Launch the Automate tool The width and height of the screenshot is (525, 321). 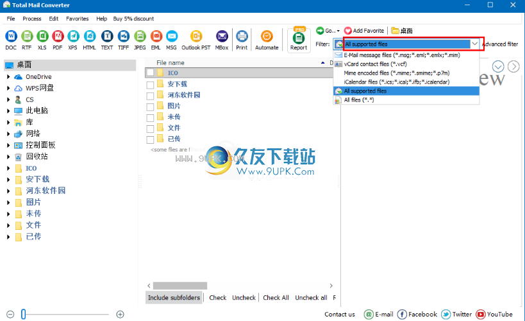[x=267, y=40]
